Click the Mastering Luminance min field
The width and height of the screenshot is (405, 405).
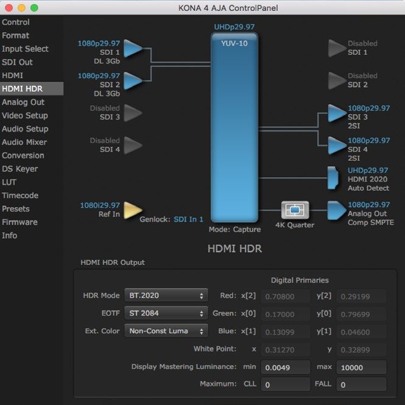point(286,367)
